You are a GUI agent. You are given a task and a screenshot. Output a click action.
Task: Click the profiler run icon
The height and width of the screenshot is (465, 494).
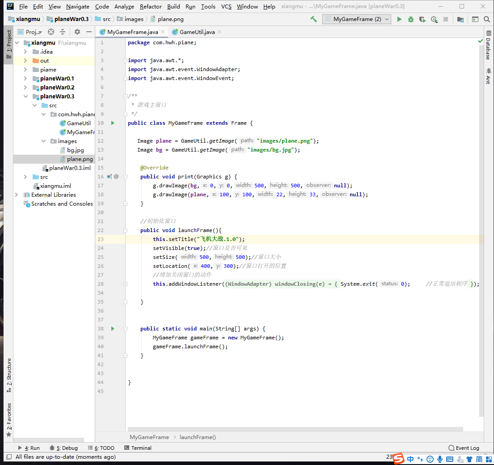[434, 19]
